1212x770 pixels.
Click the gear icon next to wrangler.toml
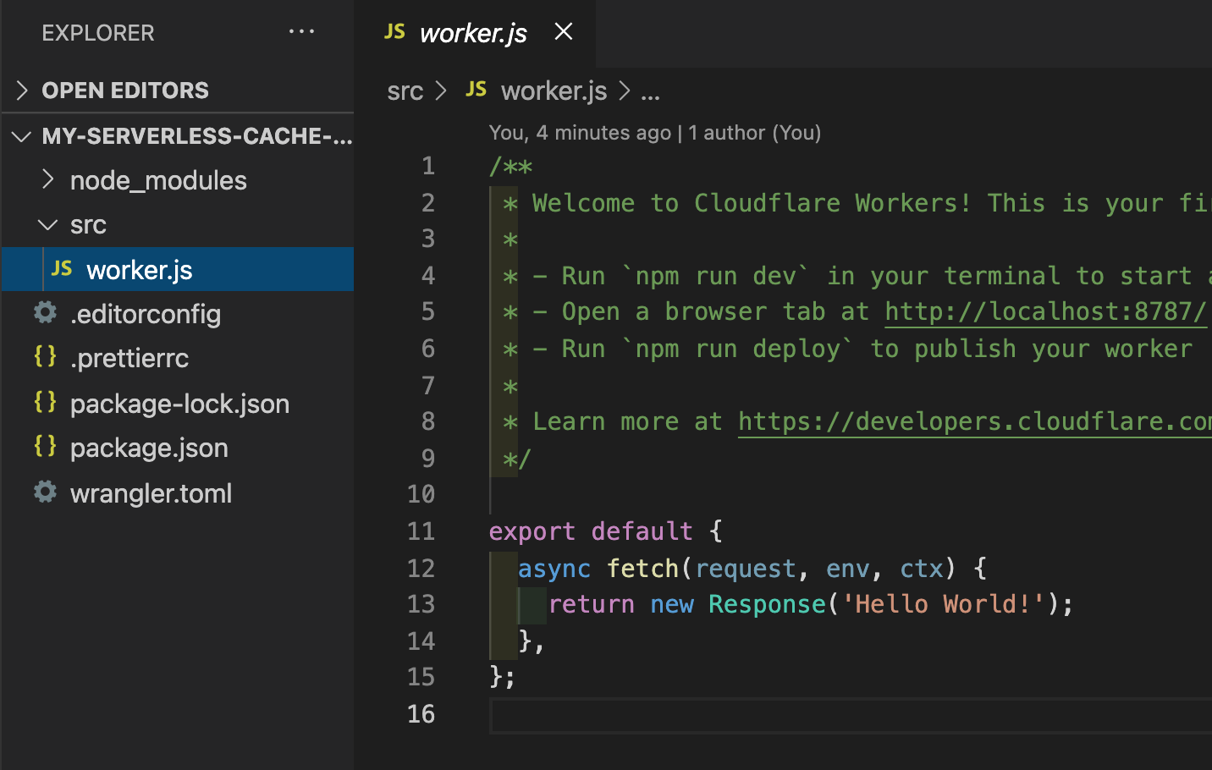coord(46,492)
